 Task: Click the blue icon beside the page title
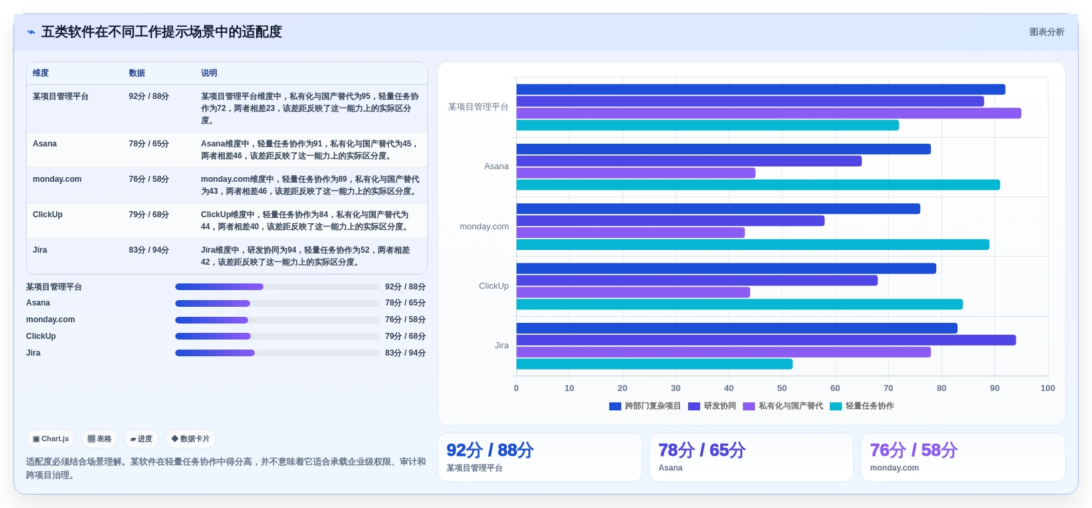tap(31, 32)
